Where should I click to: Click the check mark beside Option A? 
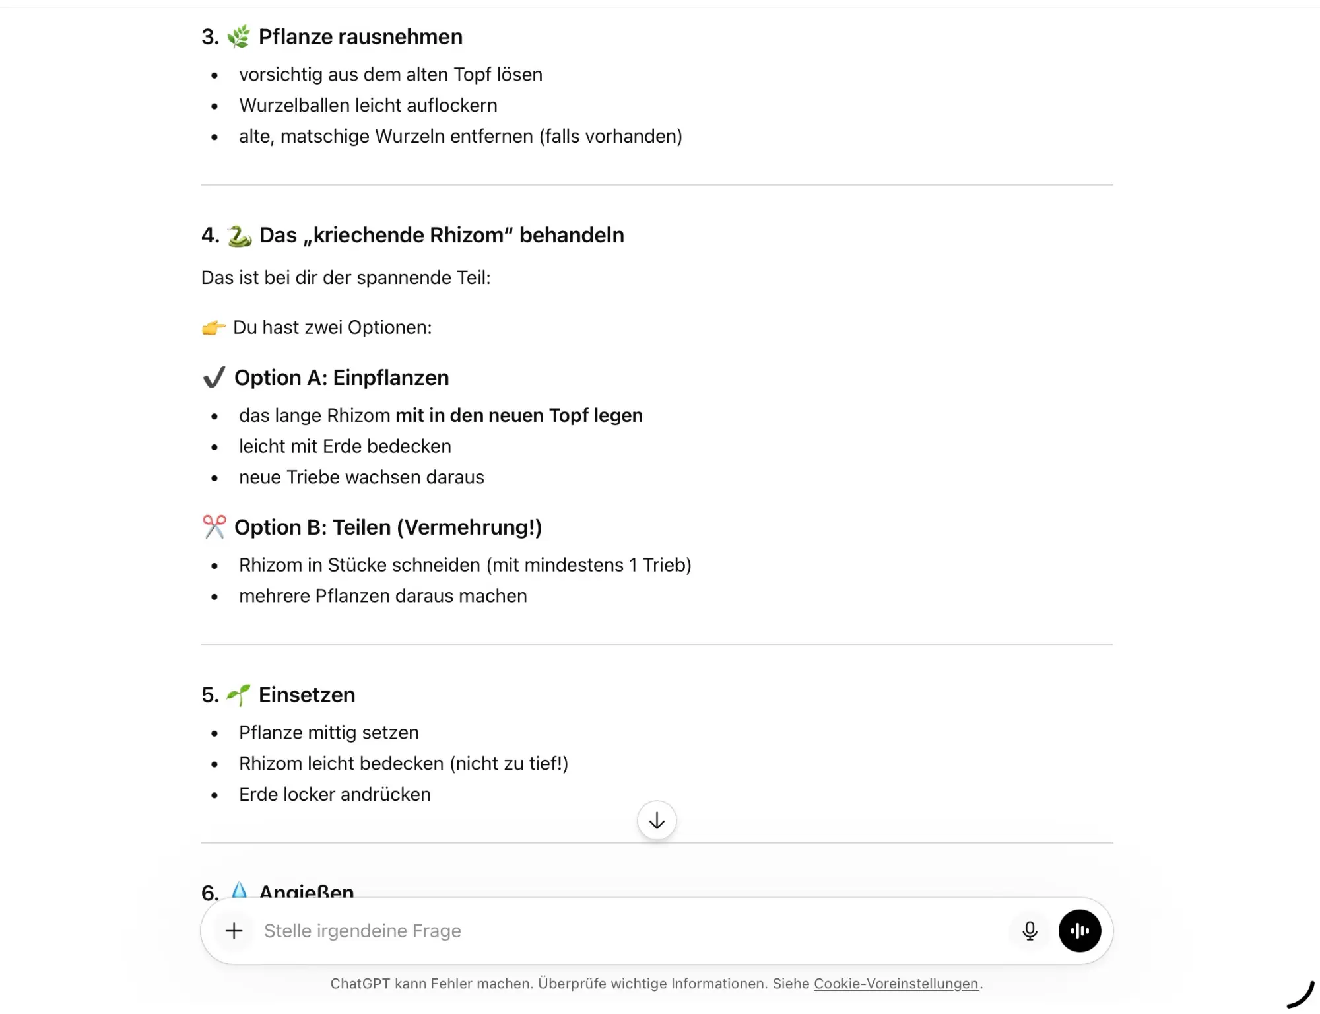click(214, 378)
